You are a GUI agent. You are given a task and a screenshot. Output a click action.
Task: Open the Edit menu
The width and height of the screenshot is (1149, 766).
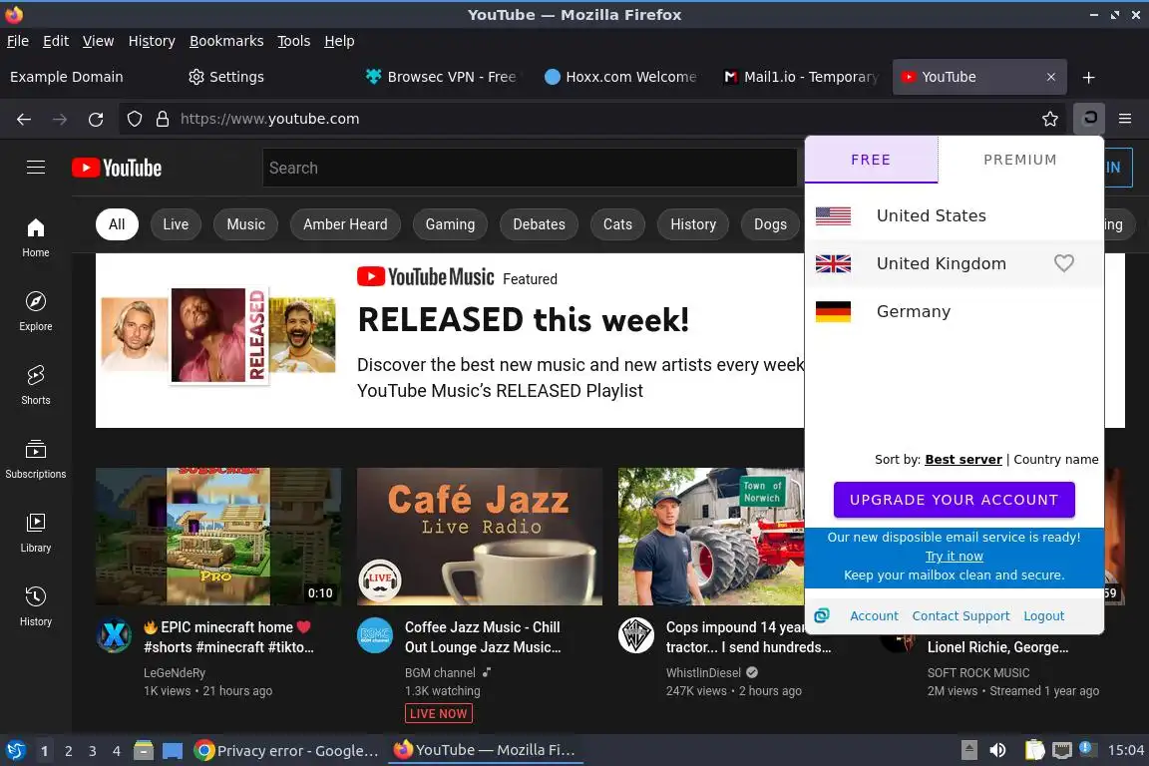coord(56,41)
